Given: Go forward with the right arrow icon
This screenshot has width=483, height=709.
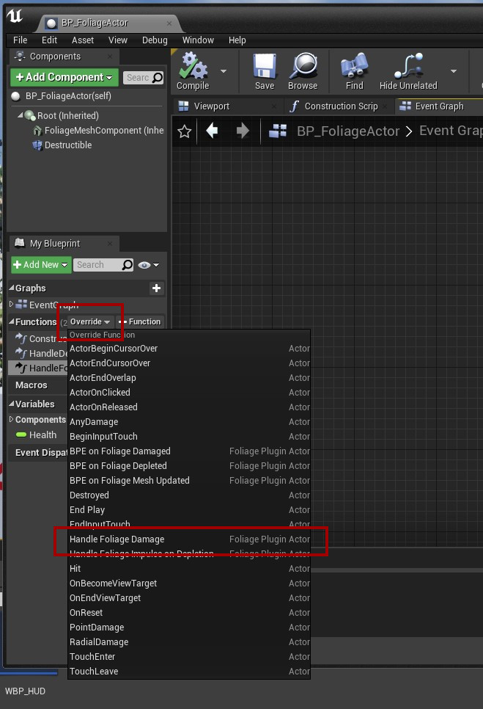Looking at the screenshot, I should pyautogui.click(x=243, y=131).
